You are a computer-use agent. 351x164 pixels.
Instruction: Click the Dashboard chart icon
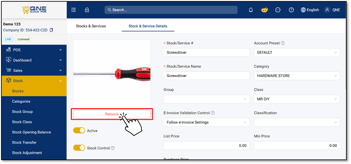(x=8, y=60)
